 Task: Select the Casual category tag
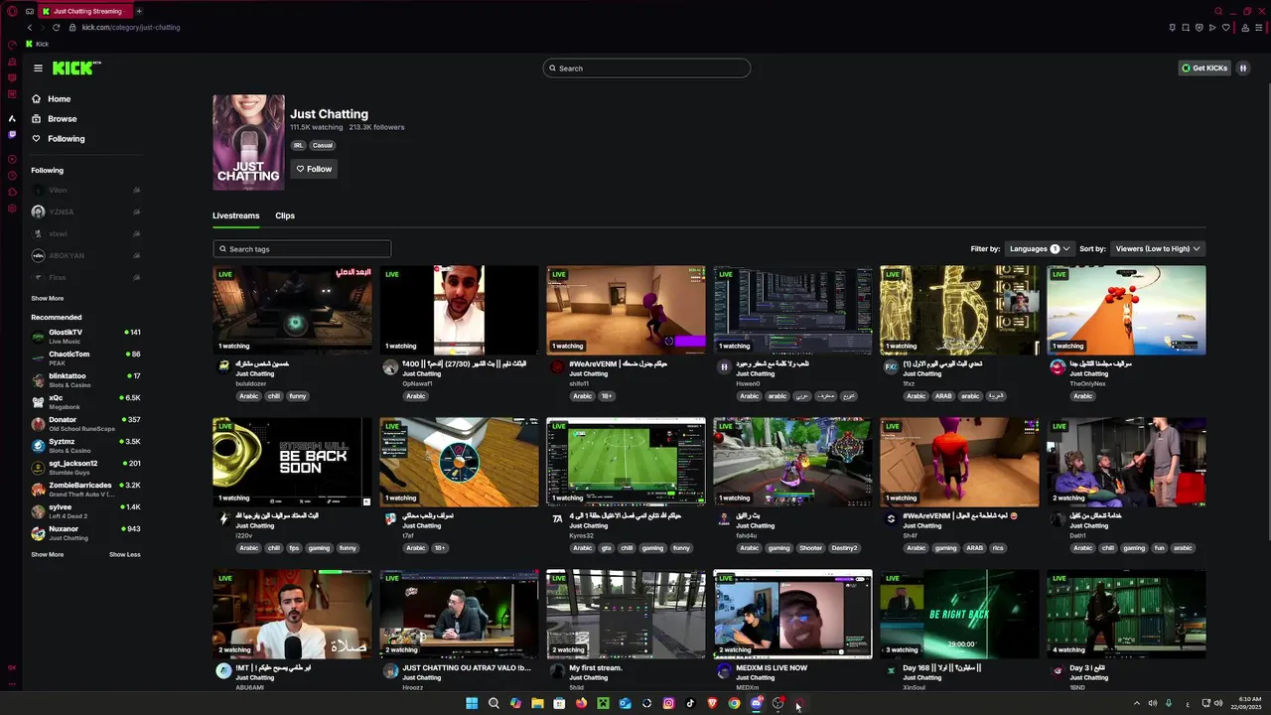323,145
